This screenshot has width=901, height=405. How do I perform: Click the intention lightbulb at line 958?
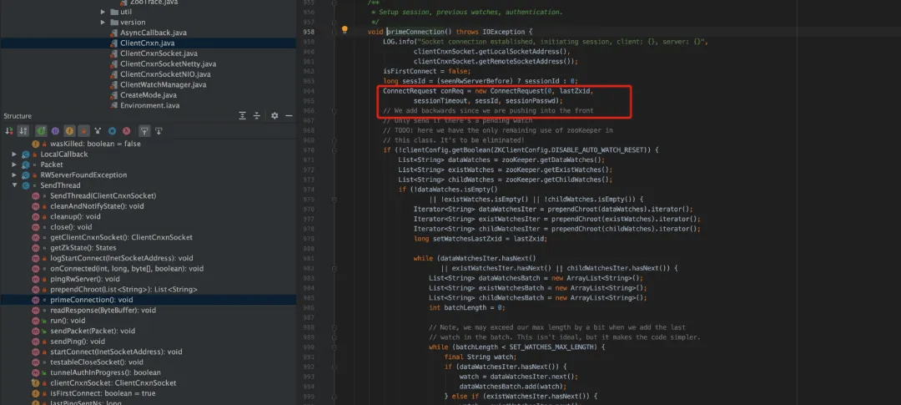pyautogui.click(x=345, y=29)
